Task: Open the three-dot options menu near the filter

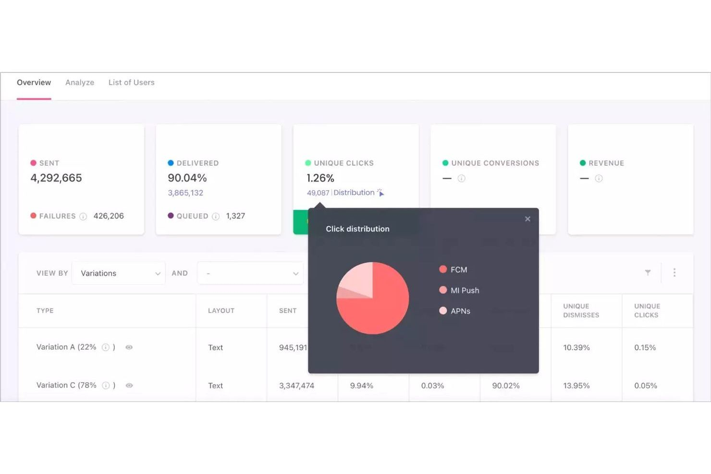Action: click(674, 272)
